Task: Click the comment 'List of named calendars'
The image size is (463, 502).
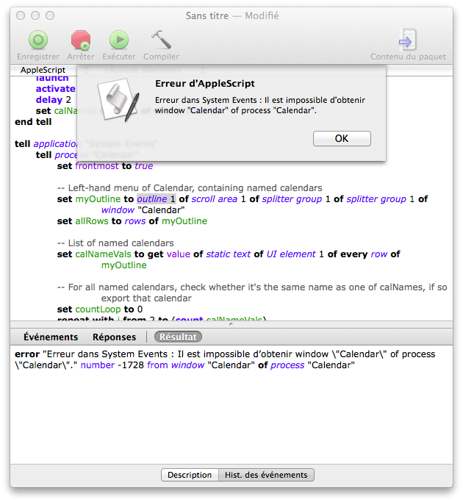Action: point(115,243)
